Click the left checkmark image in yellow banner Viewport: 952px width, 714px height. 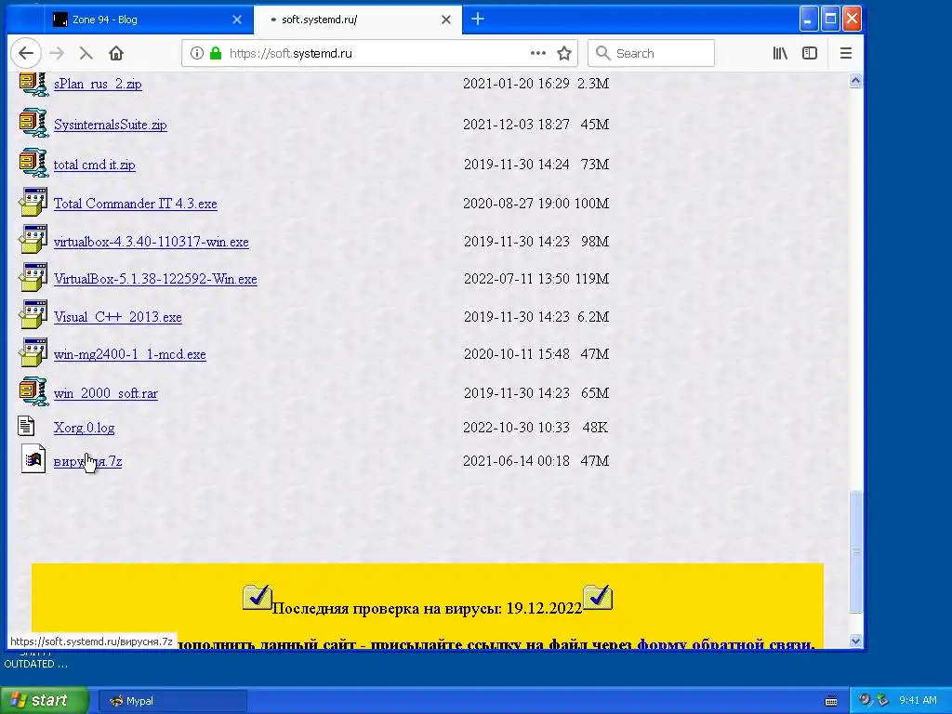click(257, 597)
